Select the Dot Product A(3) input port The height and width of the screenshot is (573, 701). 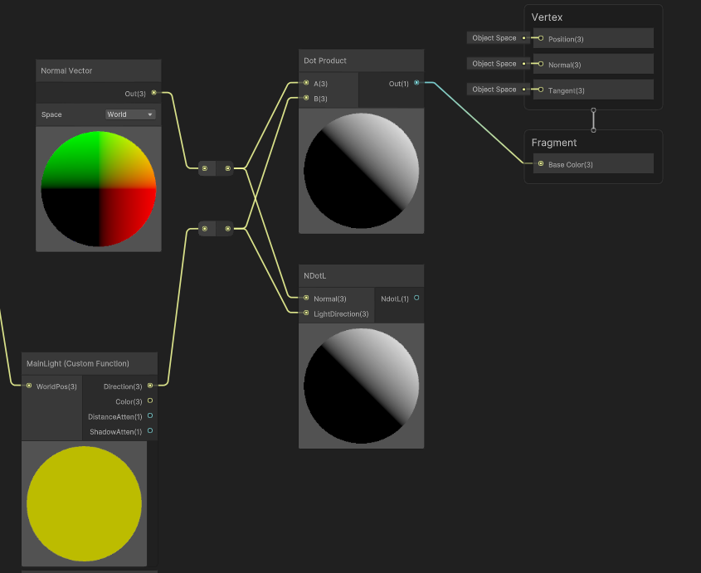click(x=306, y=83)
